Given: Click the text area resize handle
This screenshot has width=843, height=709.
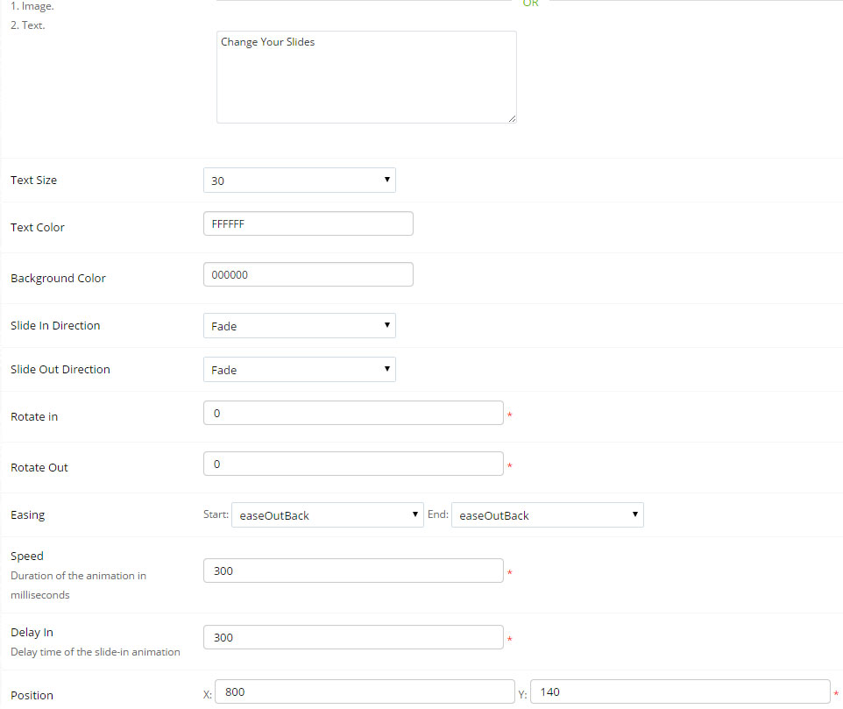Looking at the screenshot, I should pyautogui.click(x=511, y=118).
